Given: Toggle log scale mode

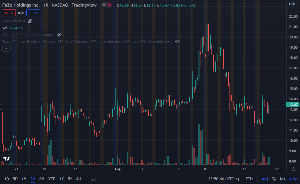Looking at the screenshot, I should click(x=283, y=179).
